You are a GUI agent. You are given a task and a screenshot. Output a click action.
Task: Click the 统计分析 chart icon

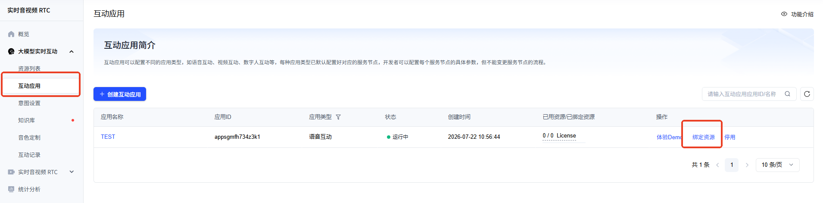tap(11, 189)
